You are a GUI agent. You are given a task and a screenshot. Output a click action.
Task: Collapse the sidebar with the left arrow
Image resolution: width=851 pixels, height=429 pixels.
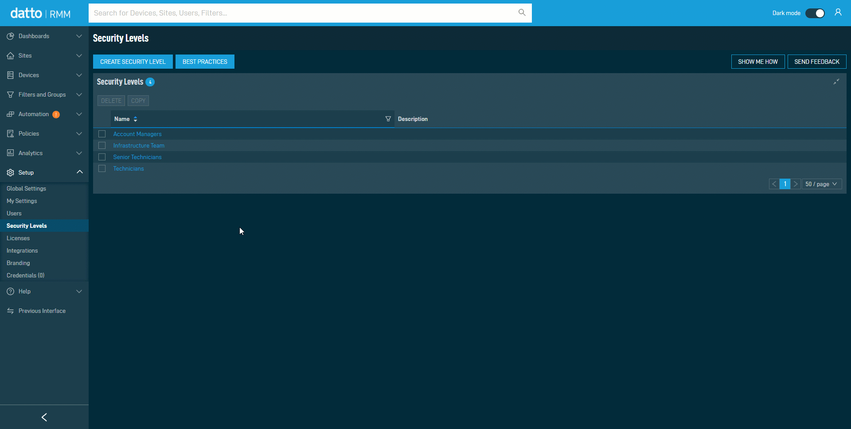point(44,417)
